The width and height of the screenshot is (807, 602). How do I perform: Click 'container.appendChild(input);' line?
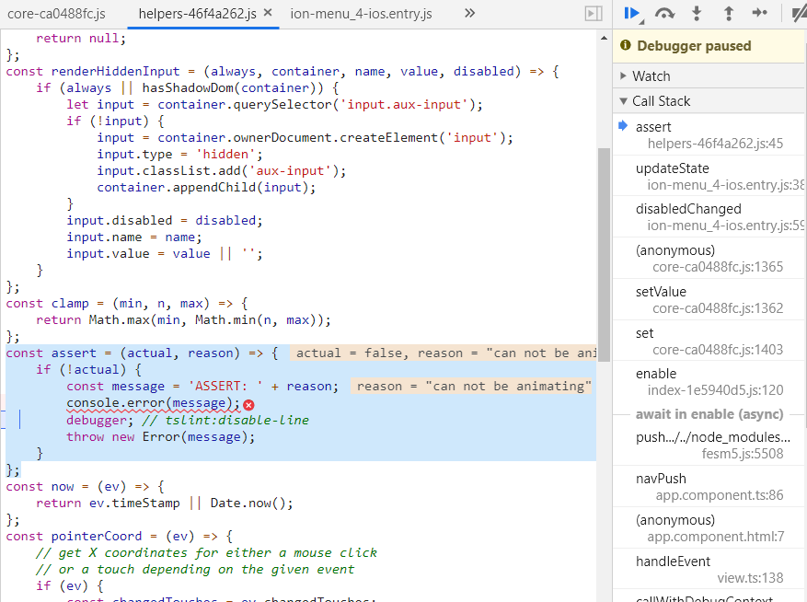[x=206, y=187]
